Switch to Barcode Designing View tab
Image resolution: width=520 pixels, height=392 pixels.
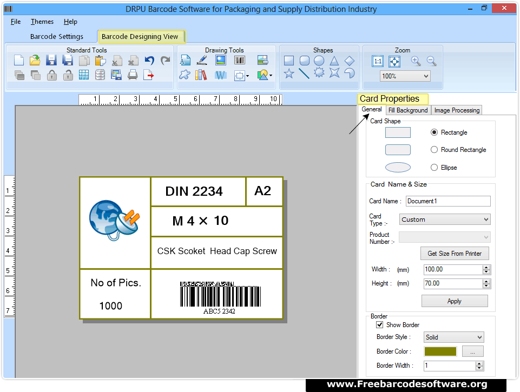click(141, 36)
